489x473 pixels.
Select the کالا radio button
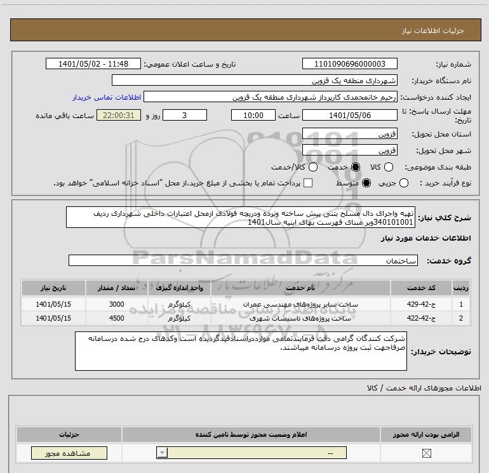pos(389,167)
